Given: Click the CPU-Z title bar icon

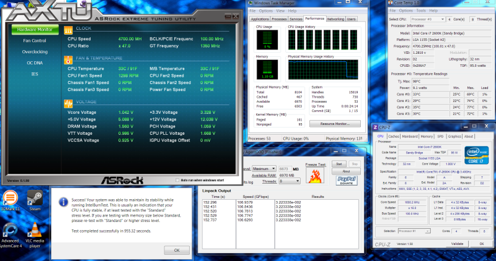Looking at the screenshot, I should pos(376,127).
